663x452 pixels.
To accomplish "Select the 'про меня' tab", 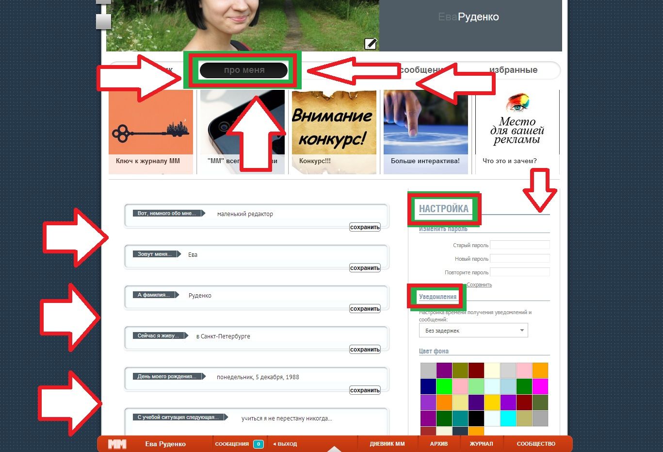I will 244,70.
